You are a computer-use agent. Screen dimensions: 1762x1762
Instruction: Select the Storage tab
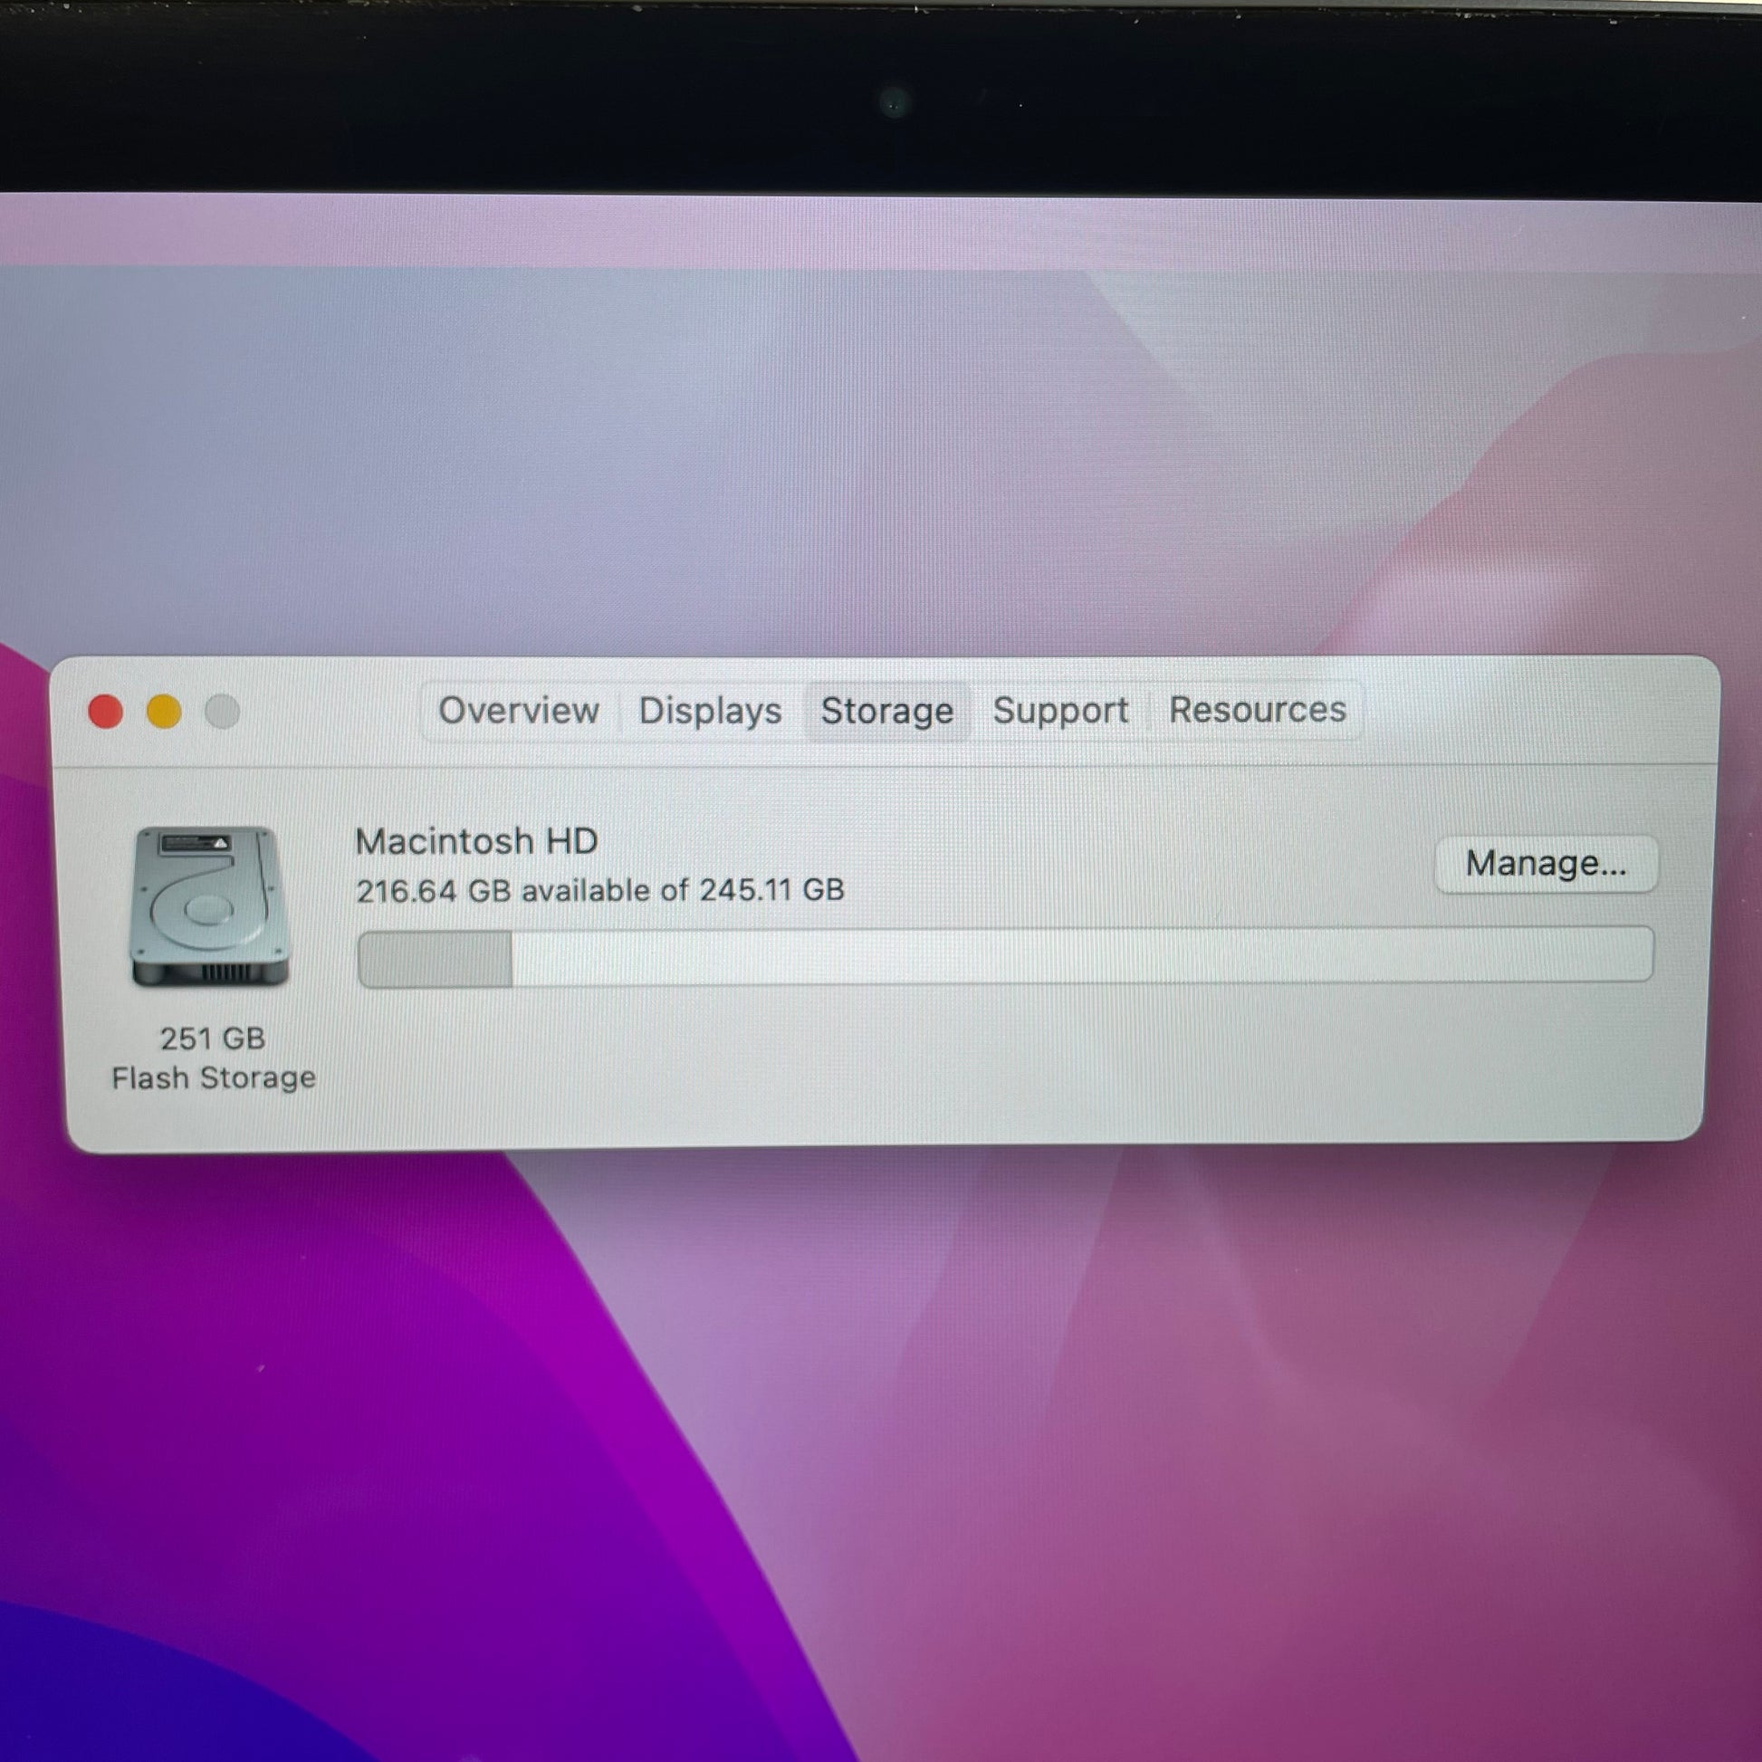click(x=886, y=711)
